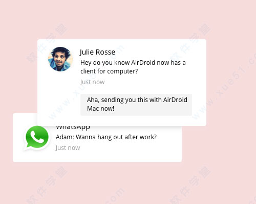Click 'Mac now!' text in the reply box
The width and height of the screenshot is (256, 204).
100,109
